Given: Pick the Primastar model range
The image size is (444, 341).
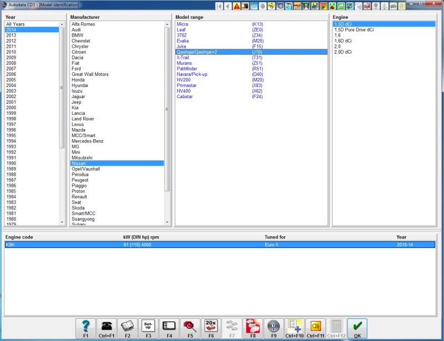Looking at the screenshot, I should tap(251, 85).
